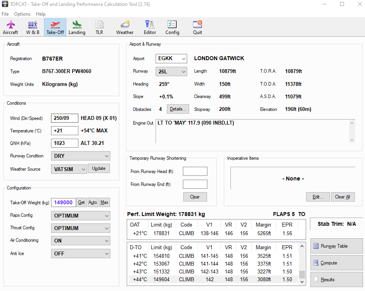
Task: Open the Aircraft selection panel
Action: tap(11, 27)
